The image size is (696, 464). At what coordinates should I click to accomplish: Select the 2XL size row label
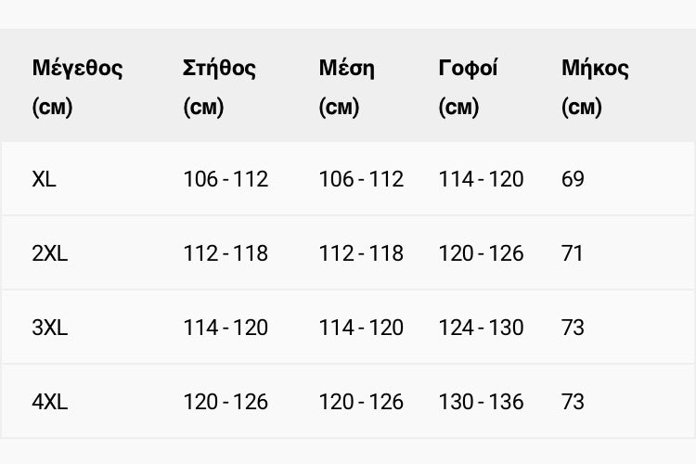coord(50,253)
